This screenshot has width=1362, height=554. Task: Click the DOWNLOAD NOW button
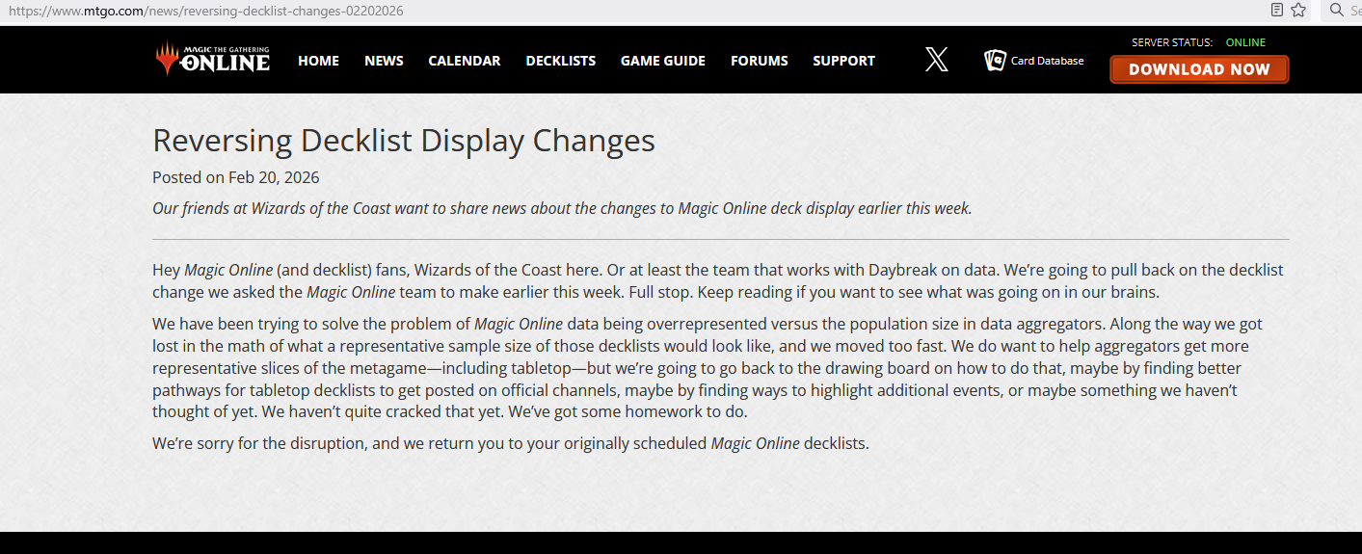tap(1199, 69)
